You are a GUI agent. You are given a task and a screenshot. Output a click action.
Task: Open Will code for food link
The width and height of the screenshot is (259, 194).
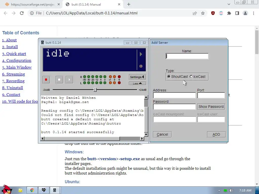pyautogui.click(x=20, y=102)
